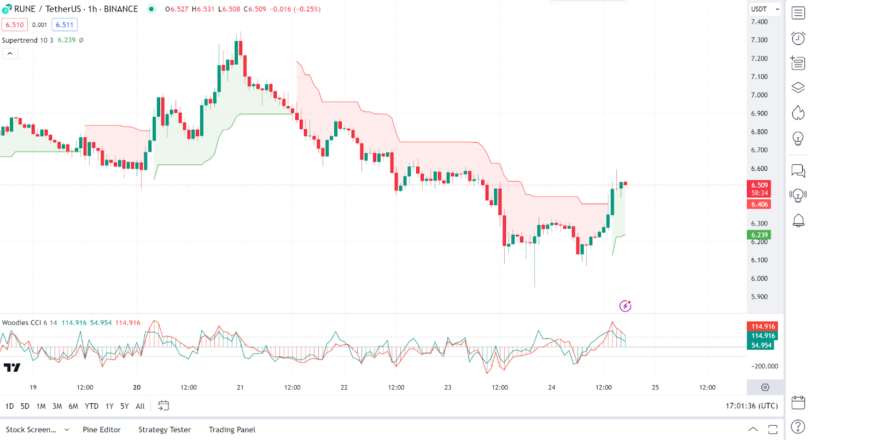Collapse the bottom panel chevron
This screenshot has height=440, width=875.
point(753,429)
